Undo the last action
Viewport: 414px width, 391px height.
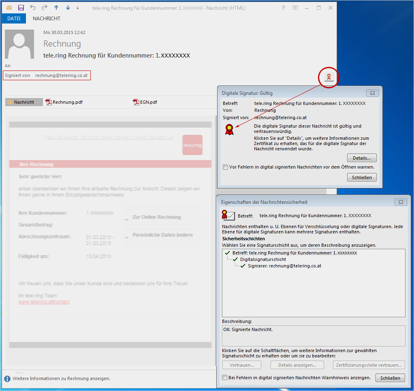pos(33,7)
